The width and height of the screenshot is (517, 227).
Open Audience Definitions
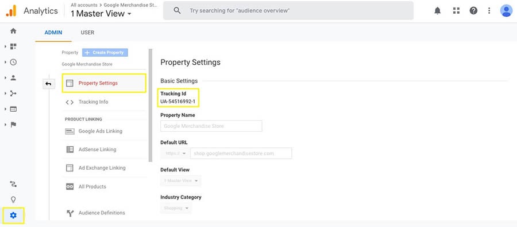tap(104, 213)
